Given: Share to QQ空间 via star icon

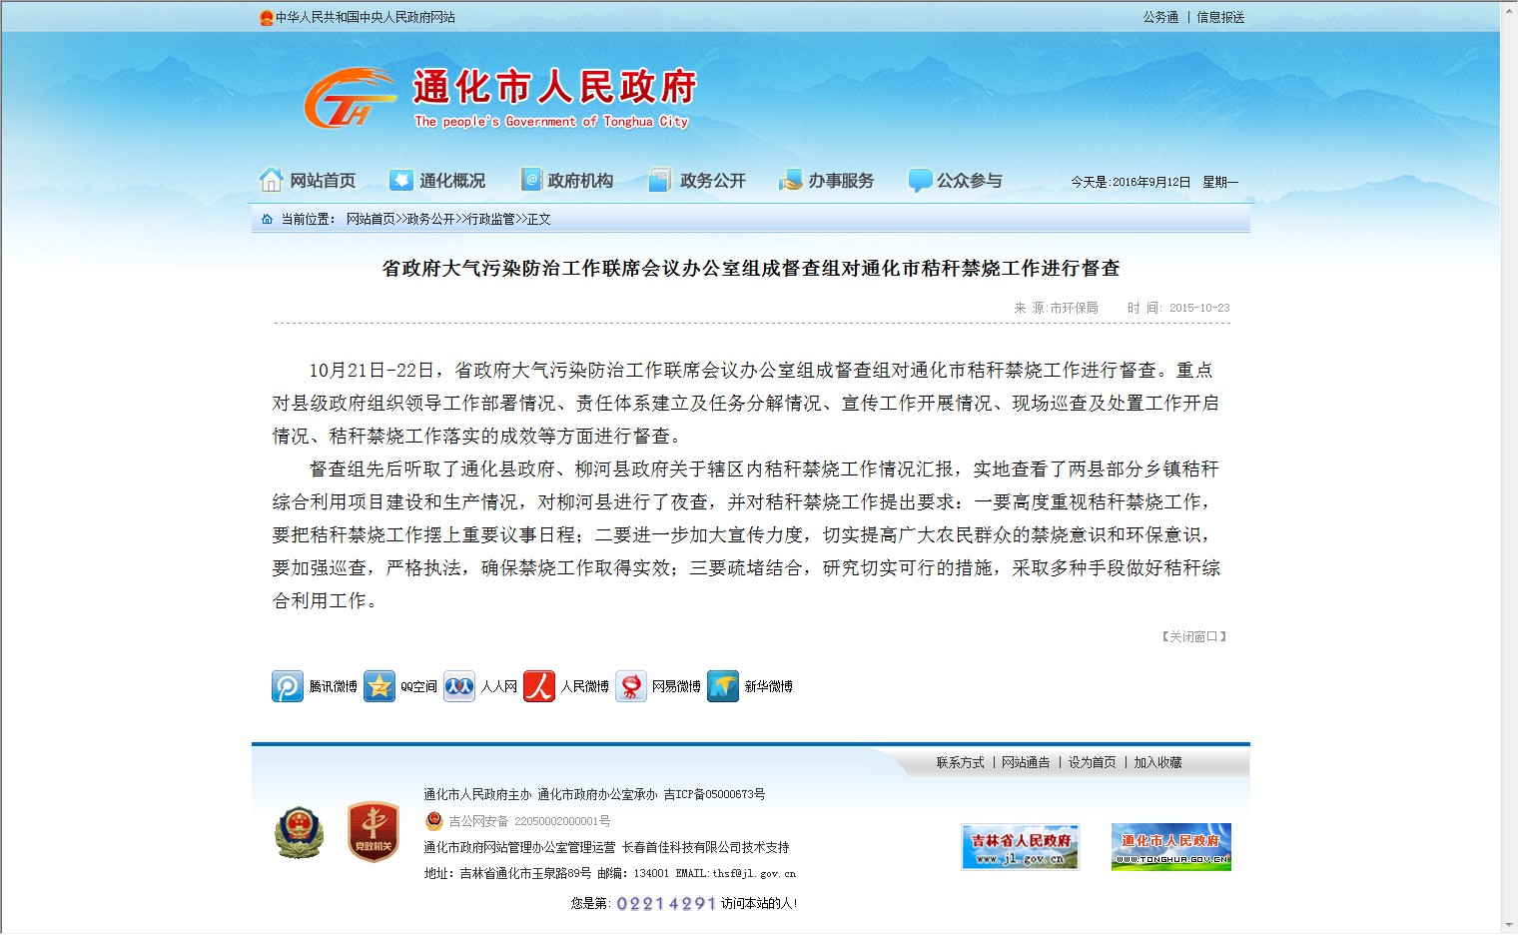Looking at the screenshot, I should tap(380, 686).
